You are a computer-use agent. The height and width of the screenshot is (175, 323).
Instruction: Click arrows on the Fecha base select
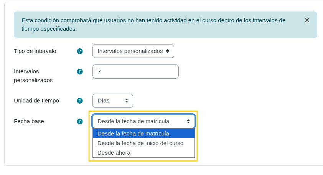coord(188,121)
